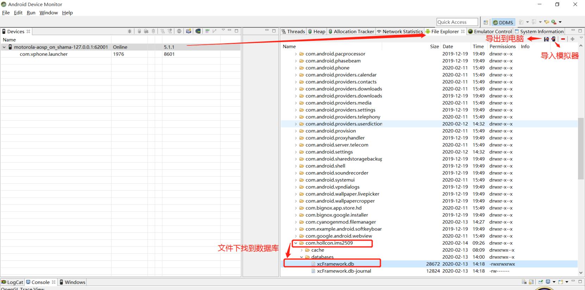The image size is (585, 290).
Task: Expand the com.google.android.webview folder
Action: pos(296,236)
